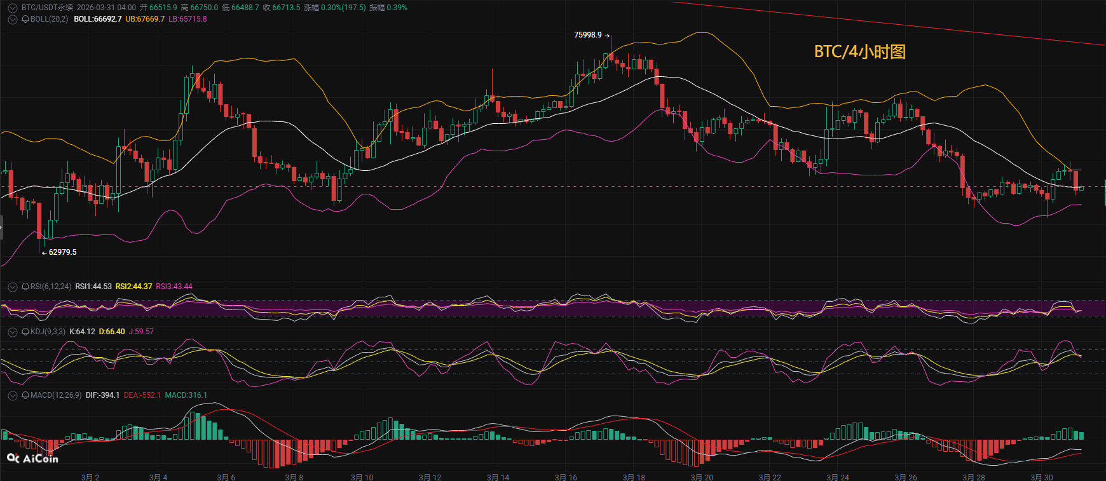The height and width of the screenshot is (481, 1106).
Task: Select the BTC/4小时图 text annotation
Action: click(x=859, y=51)
